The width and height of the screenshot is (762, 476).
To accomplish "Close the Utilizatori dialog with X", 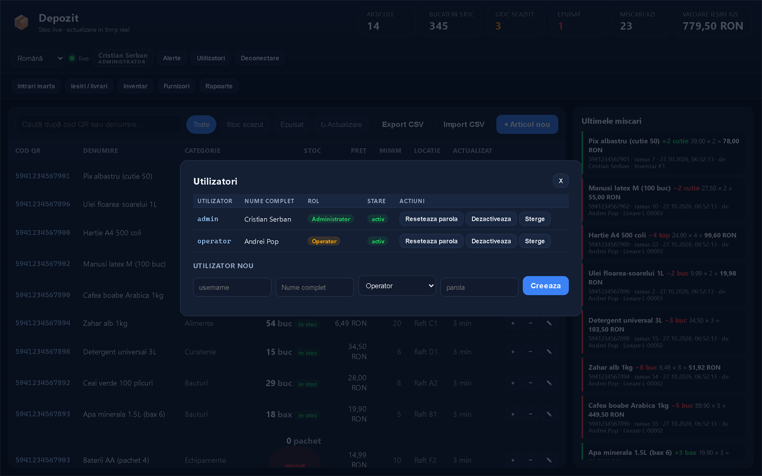I will [561, 181].
